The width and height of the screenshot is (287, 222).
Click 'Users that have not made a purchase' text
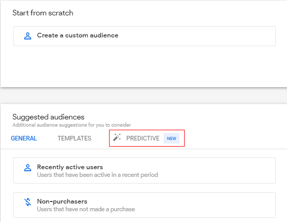86,209
